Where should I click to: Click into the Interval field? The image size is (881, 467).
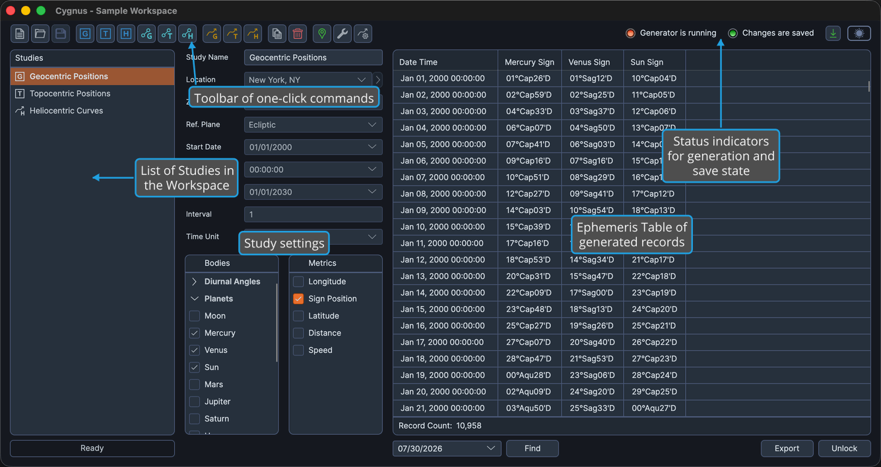tap(313, 214)
